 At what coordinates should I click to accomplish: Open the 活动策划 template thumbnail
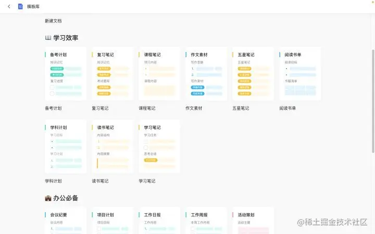(253, 220)
